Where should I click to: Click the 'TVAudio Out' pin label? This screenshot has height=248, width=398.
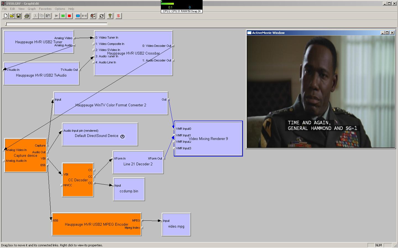69,70
